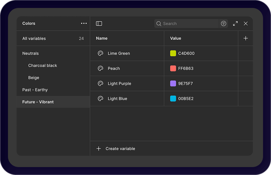Toggle the sidebar panel icon
Screen dimensions: 271x175
tap(99, 24)
